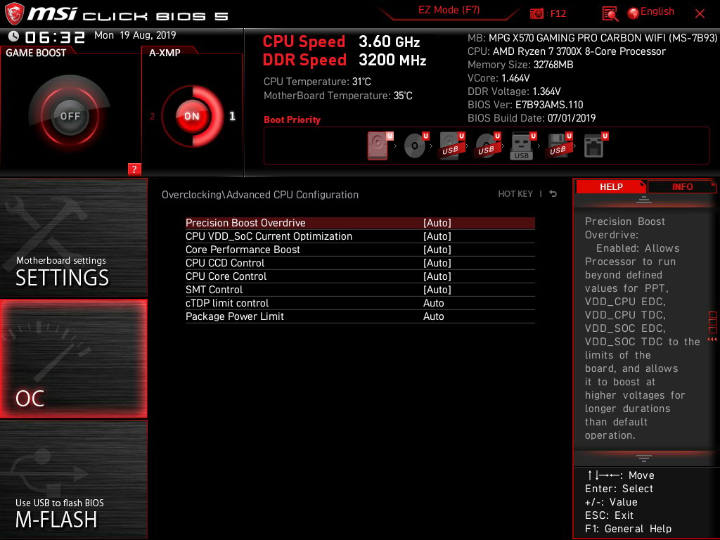Image resolution: width=720 pixels, height=540 pixels.
Task: Click the globe language icon
Action: click(634, 13)
